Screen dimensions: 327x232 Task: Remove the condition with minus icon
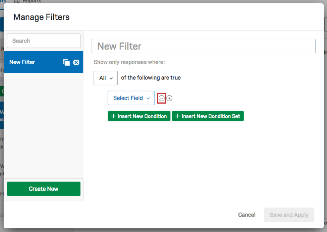click(x=161, y=98)
